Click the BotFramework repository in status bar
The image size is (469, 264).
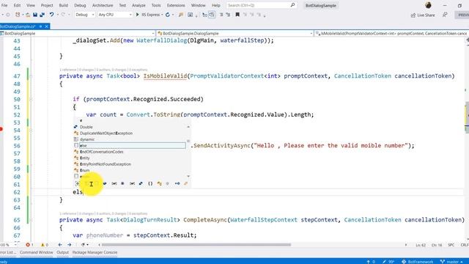click(x=418, y=262)
